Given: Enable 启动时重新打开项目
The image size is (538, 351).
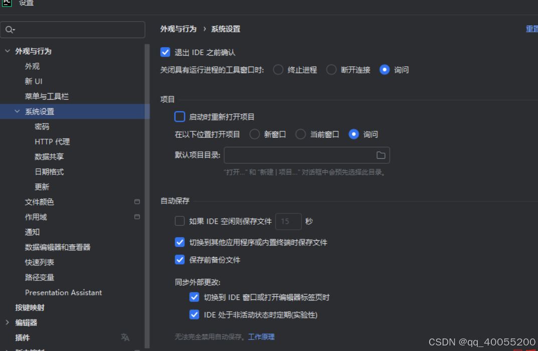Looking at the screenshot, I should [180, 116].
